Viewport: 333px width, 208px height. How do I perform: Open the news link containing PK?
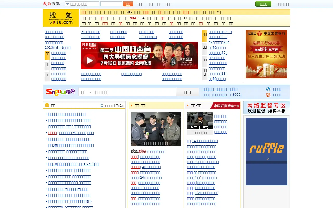(76, 133)
